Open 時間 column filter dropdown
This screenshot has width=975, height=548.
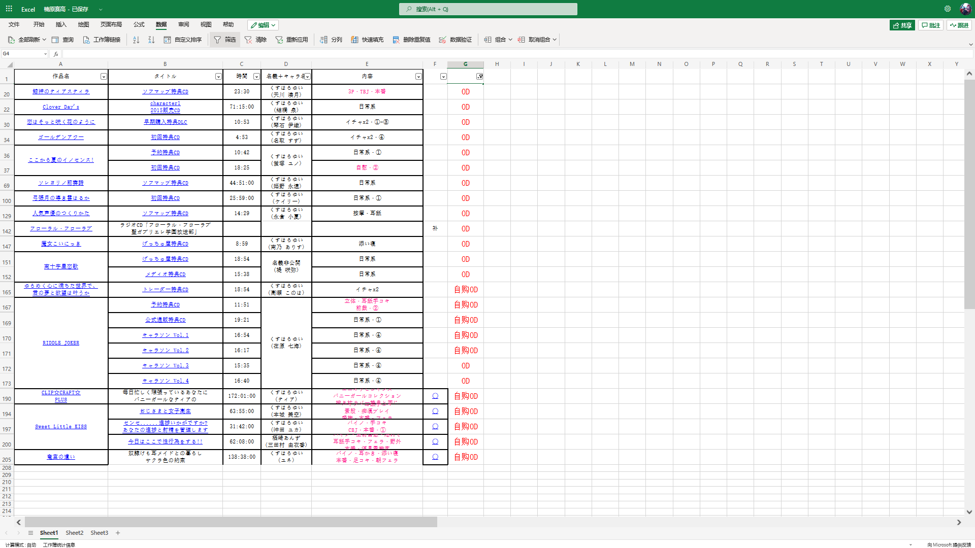pos(256,77)
